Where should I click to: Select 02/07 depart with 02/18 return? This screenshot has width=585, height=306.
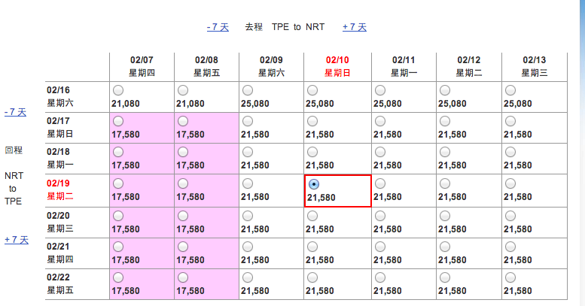click(118, 152)
